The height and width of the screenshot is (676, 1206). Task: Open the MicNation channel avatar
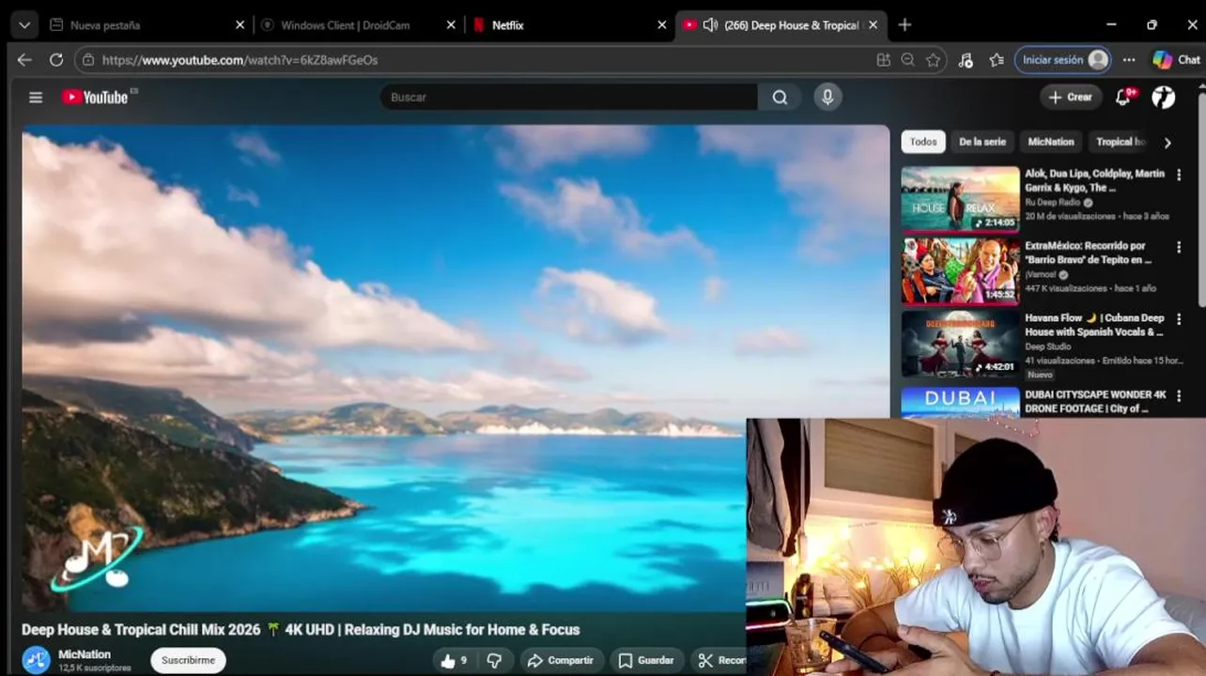(x=36, y=660)
